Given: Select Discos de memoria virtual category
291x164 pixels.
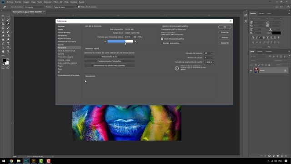Looking at the screenshot, I should pyautogui.click(x=66, y=51).
